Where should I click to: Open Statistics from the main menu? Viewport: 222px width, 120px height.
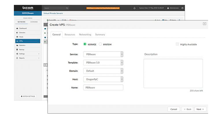pos(28,45)
